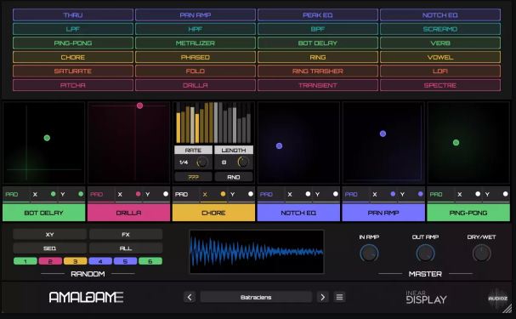Click the VERB effect button
The height and width of the screenshot is (319, 516).
click(440, 43)
